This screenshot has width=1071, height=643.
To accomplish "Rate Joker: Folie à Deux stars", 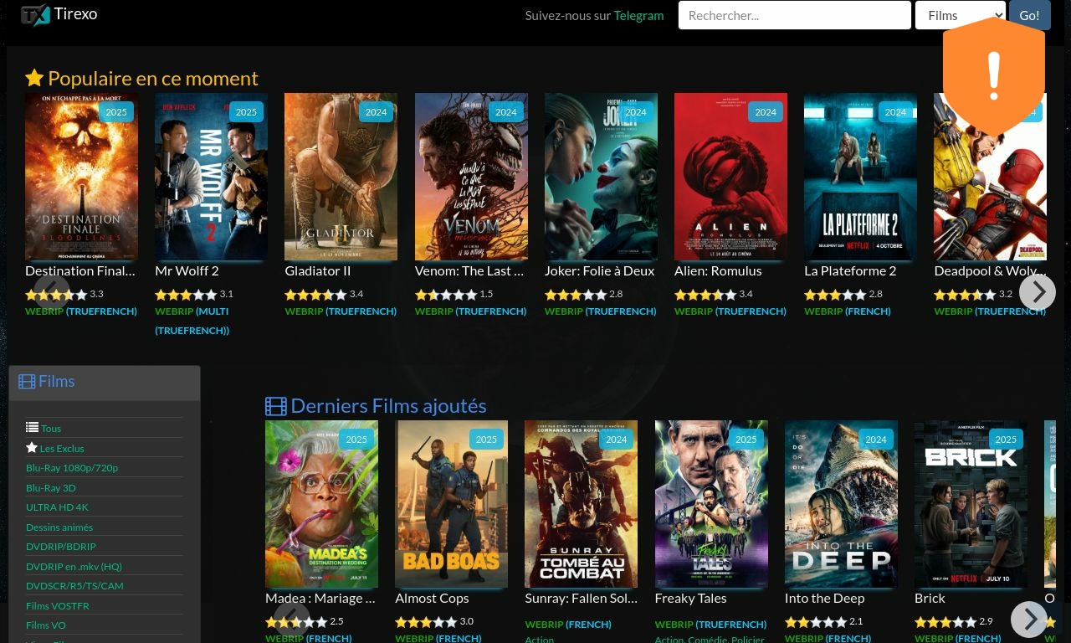I will click(576, 295).
